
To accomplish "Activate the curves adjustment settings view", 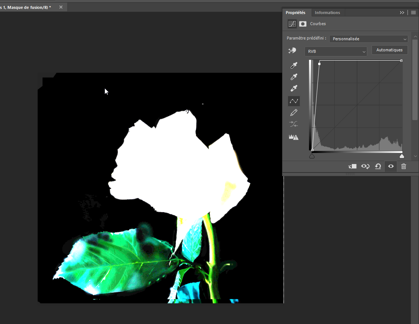I will [292, 24].
